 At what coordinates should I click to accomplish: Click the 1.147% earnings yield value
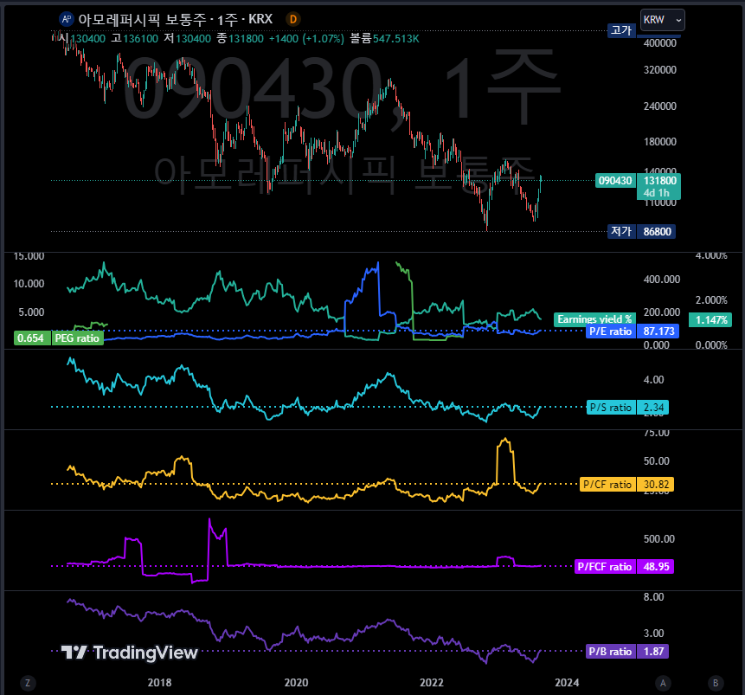tap(710, 320)
